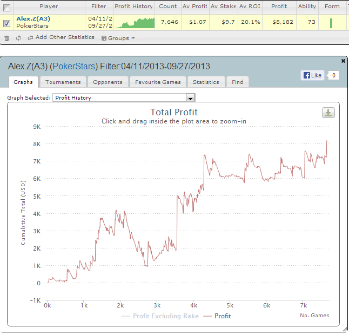Click the Facebook Like button
This screenshot has width=349, height=334.
312,75
